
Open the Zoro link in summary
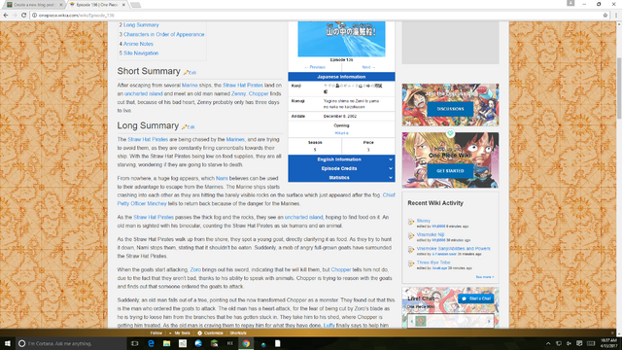point(195,269)
